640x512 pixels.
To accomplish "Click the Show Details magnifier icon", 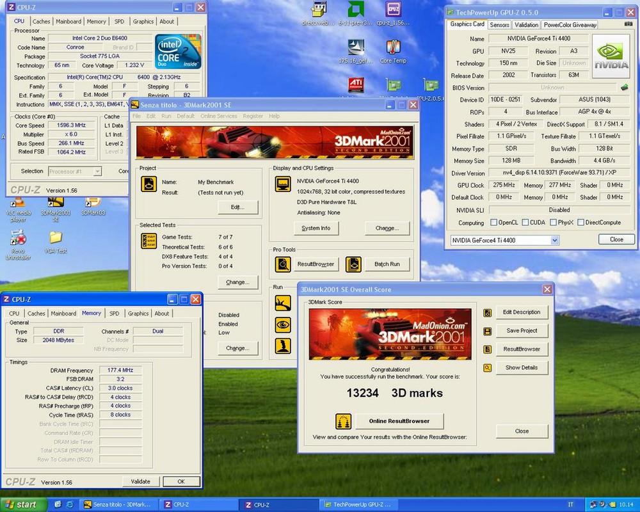I will pos(487,368).
